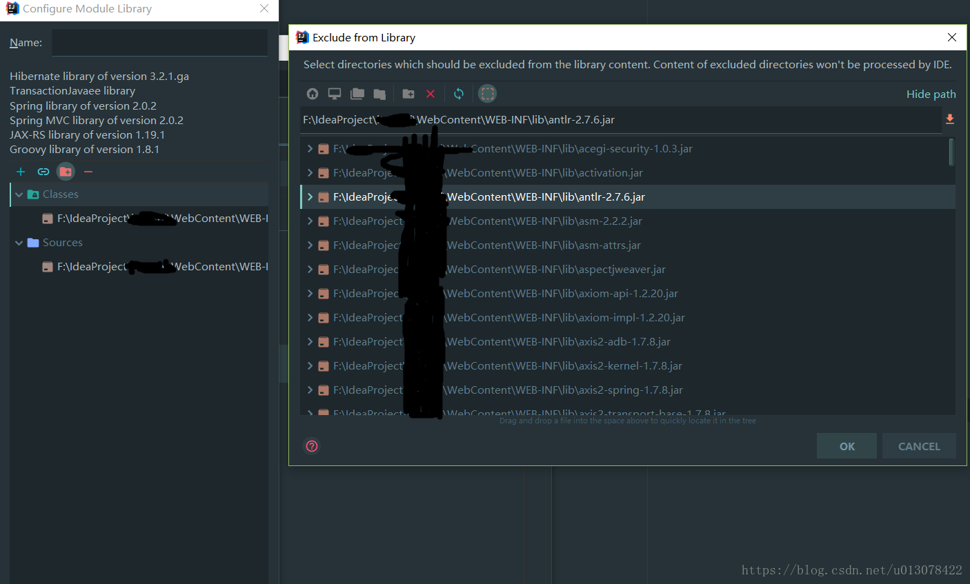
Task: Expand the acegi-security-1.0.3.jar node
Action: coord(310,149)
